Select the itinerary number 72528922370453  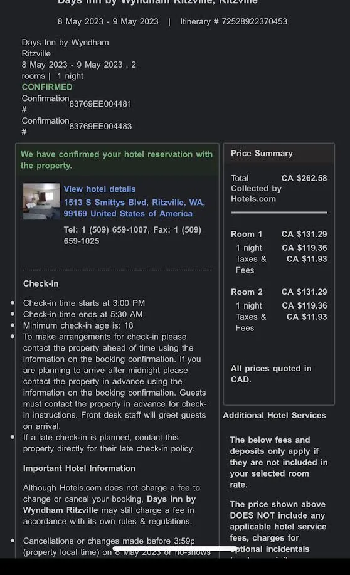[254, 22]
